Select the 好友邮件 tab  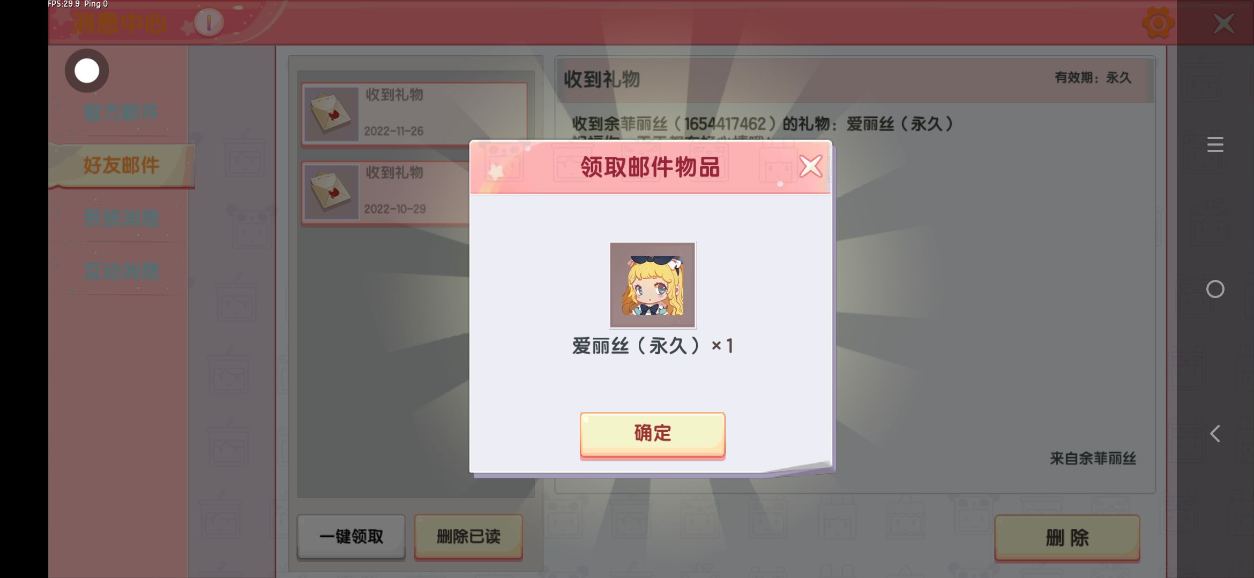[121, 165]
